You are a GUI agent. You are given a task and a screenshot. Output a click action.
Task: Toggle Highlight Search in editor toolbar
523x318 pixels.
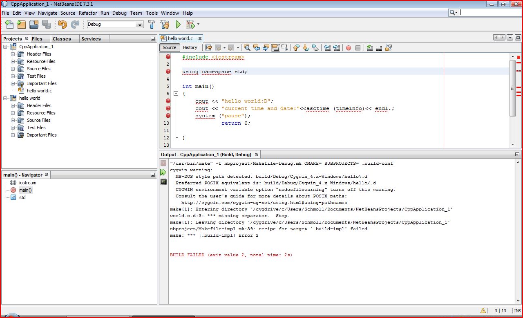click(x=275, y=48)
